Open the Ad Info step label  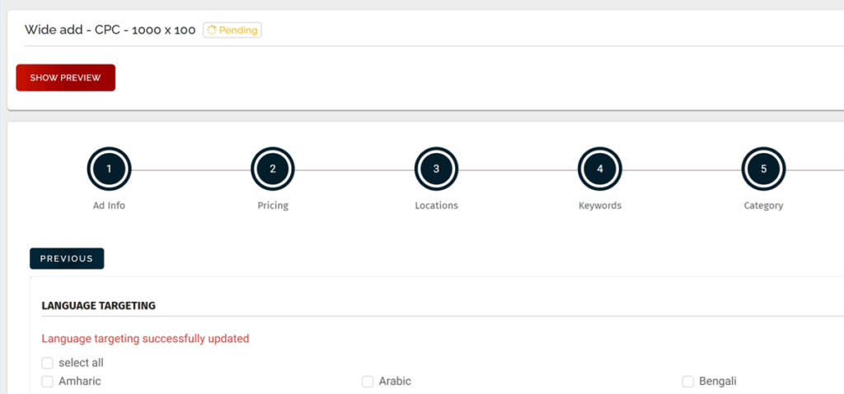tap(109, 206)
